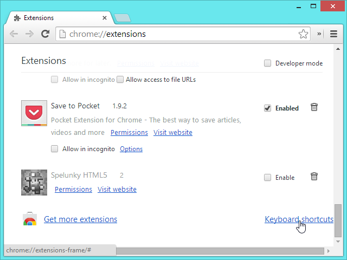Open the Chrome hamburger menu

click(333, 34)
